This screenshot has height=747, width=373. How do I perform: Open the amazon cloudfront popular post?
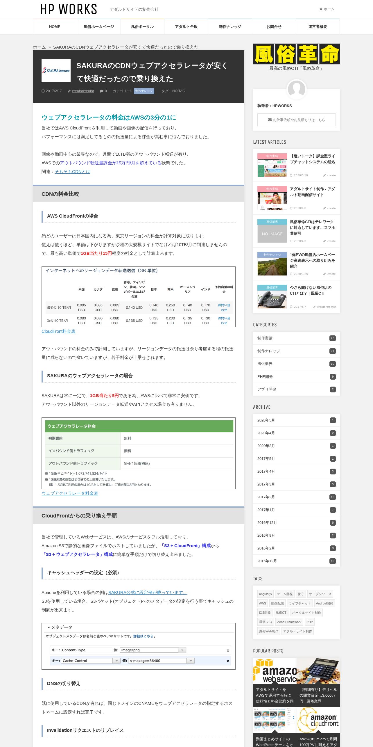point(318,727)
